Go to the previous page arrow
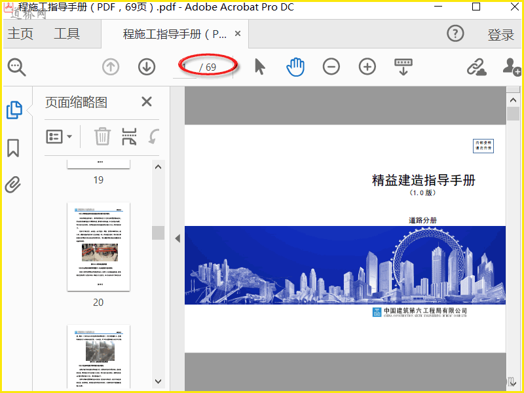This screenshot has height=393, width=524. click(x=111, y=67)
